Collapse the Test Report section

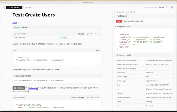click(116, 16)
